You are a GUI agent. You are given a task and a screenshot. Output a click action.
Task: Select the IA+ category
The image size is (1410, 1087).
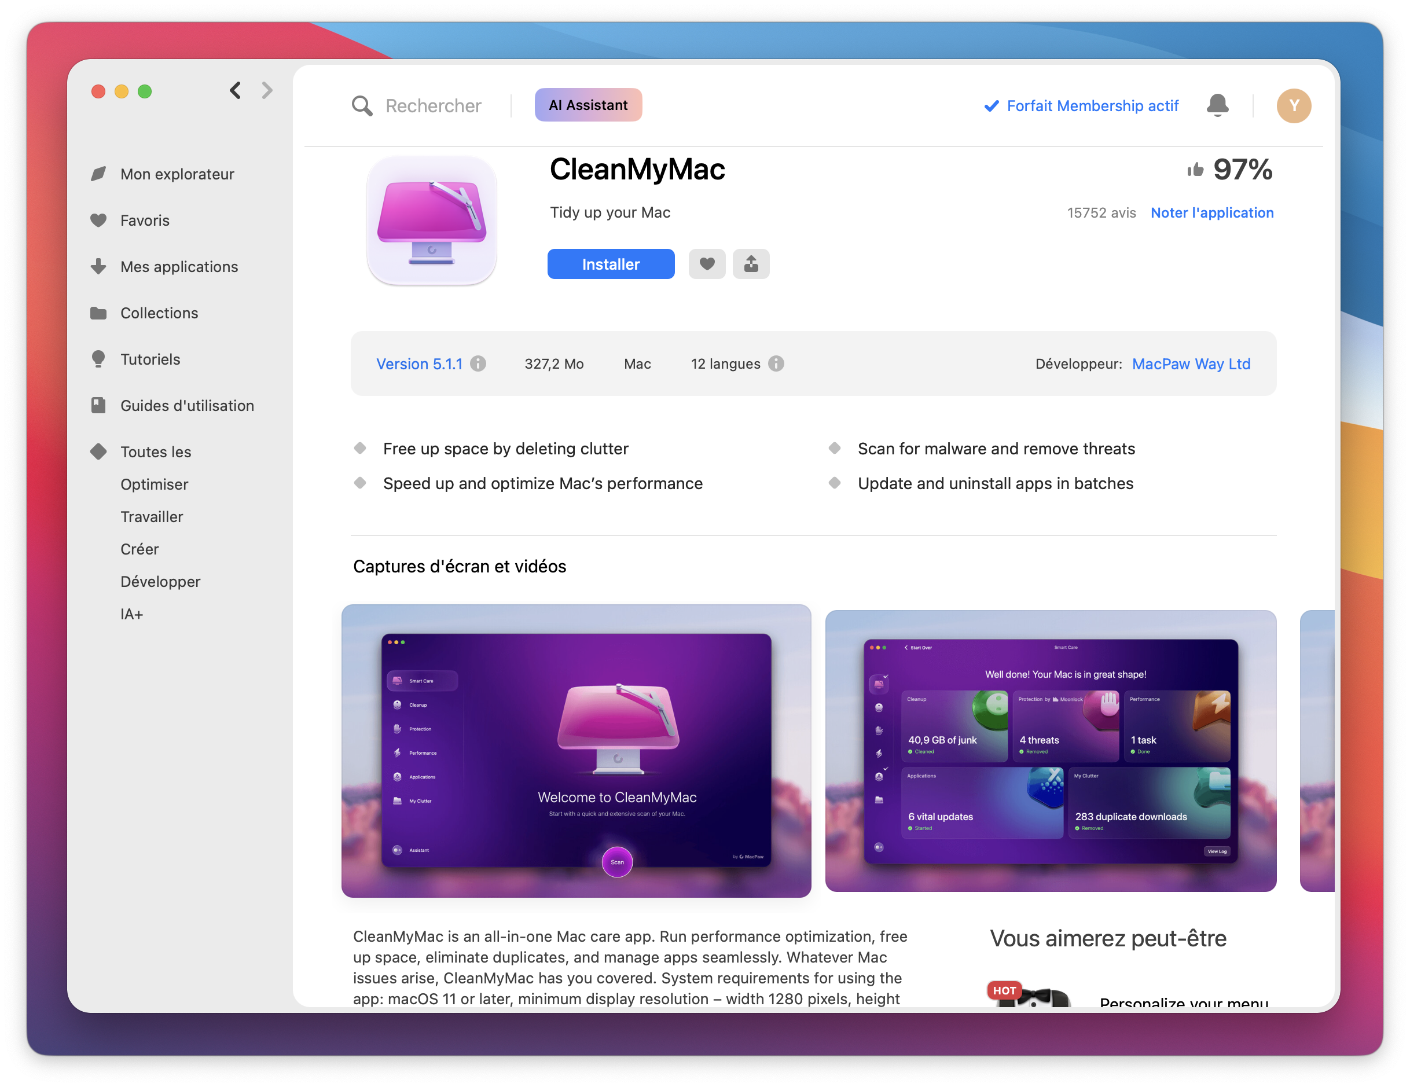point(132,615)
